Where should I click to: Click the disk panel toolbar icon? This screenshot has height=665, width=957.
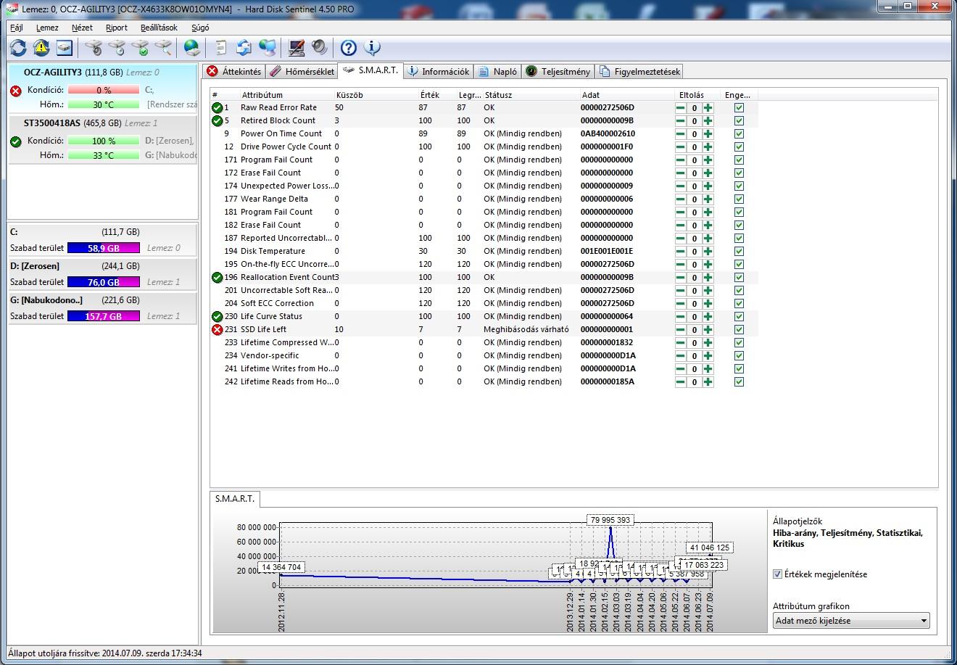(x=65, y=48)
